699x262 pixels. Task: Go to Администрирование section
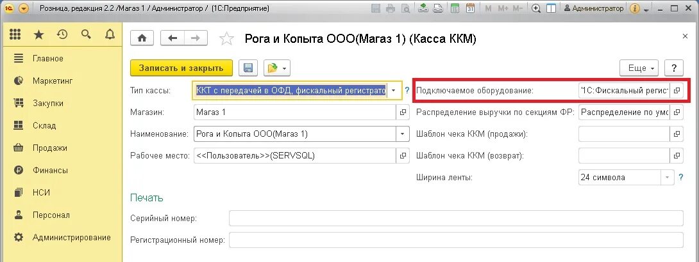coord(71,238)
